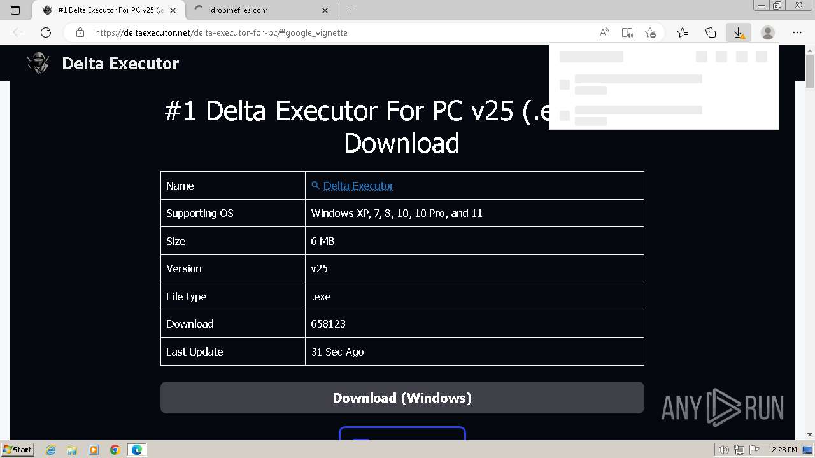Image resolution: width=815 pixels, height=458 pixels.
Task: Open File Explorer from taskbar
Action: coord(72,450)
